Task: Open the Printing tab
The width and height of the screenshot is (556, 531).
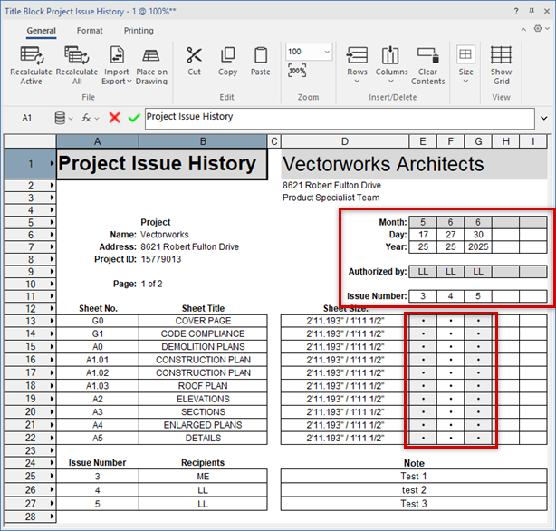Action: pos(139,30)
